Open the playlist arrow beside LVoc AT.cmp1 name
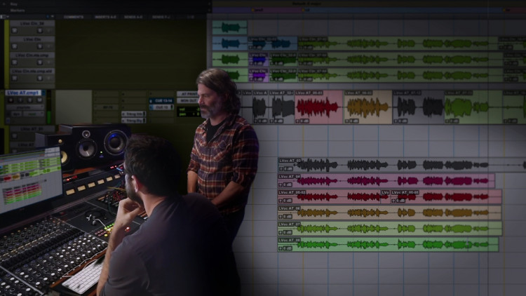This screenshot has width=526, height=296. (x=43, y=93)
